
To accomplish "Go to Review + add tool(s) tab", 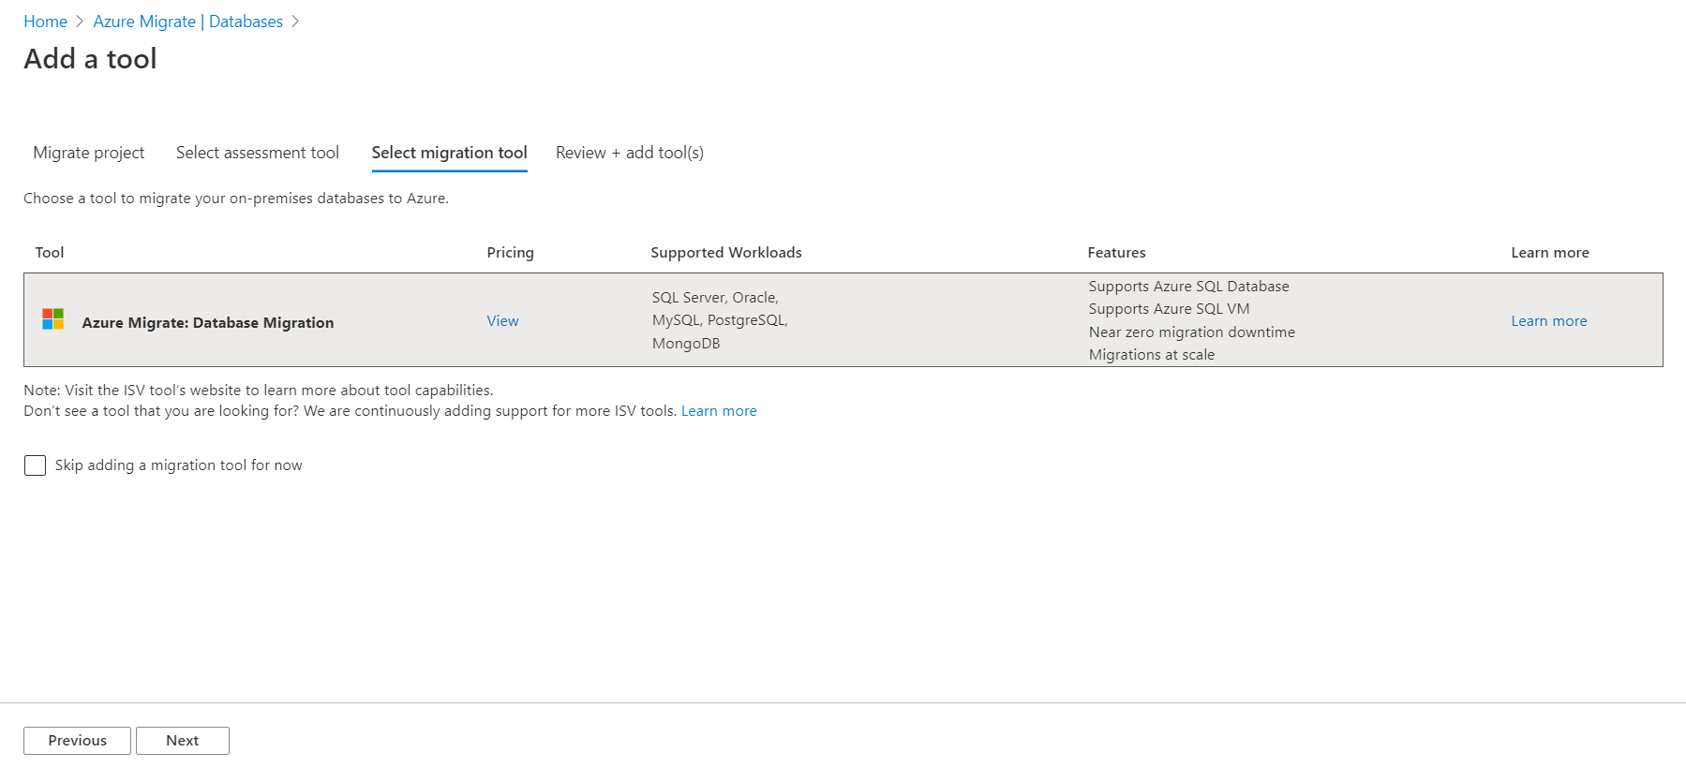I will coord(629,153).
